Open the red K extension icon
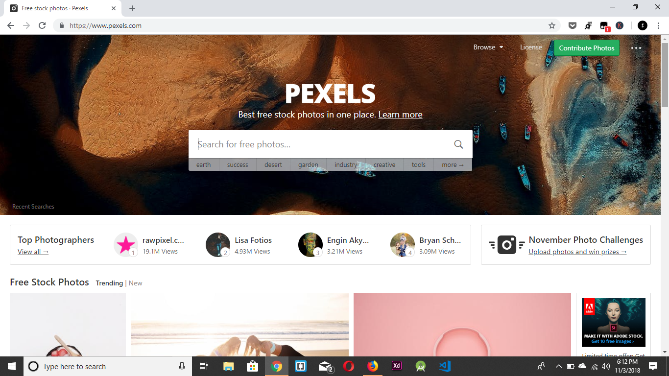The image size is (669, 376). (620, 25)
